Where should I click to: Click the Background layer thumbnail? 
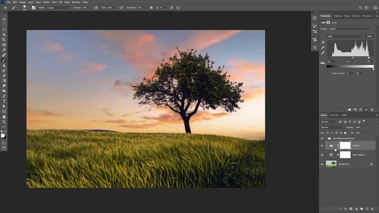331,164
